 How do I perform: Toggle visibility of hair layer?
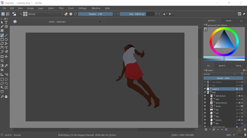205,109
